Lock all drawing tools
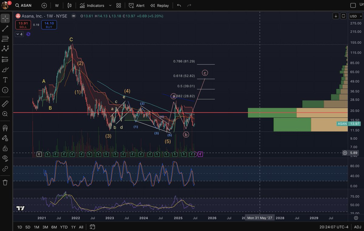 (5, 148)
